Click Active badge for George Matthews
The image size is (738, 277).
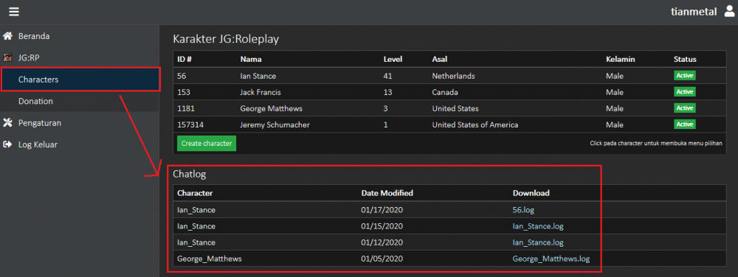(685, 108)
